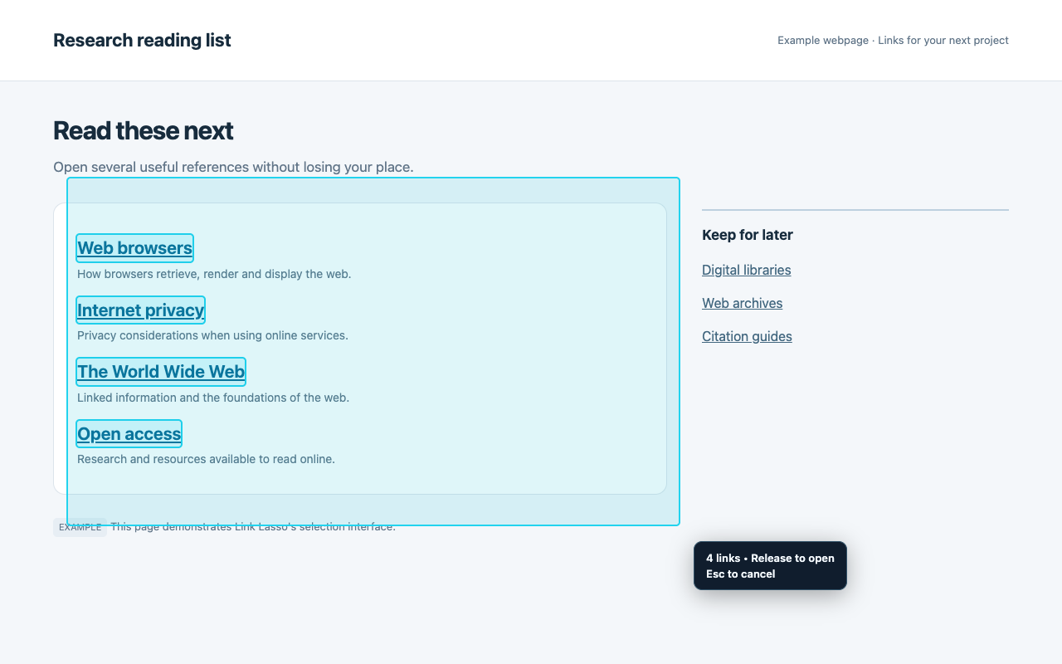The image size is (1062, 664).
Task: Follow The World Wide Web link
Action: (161, 372)
